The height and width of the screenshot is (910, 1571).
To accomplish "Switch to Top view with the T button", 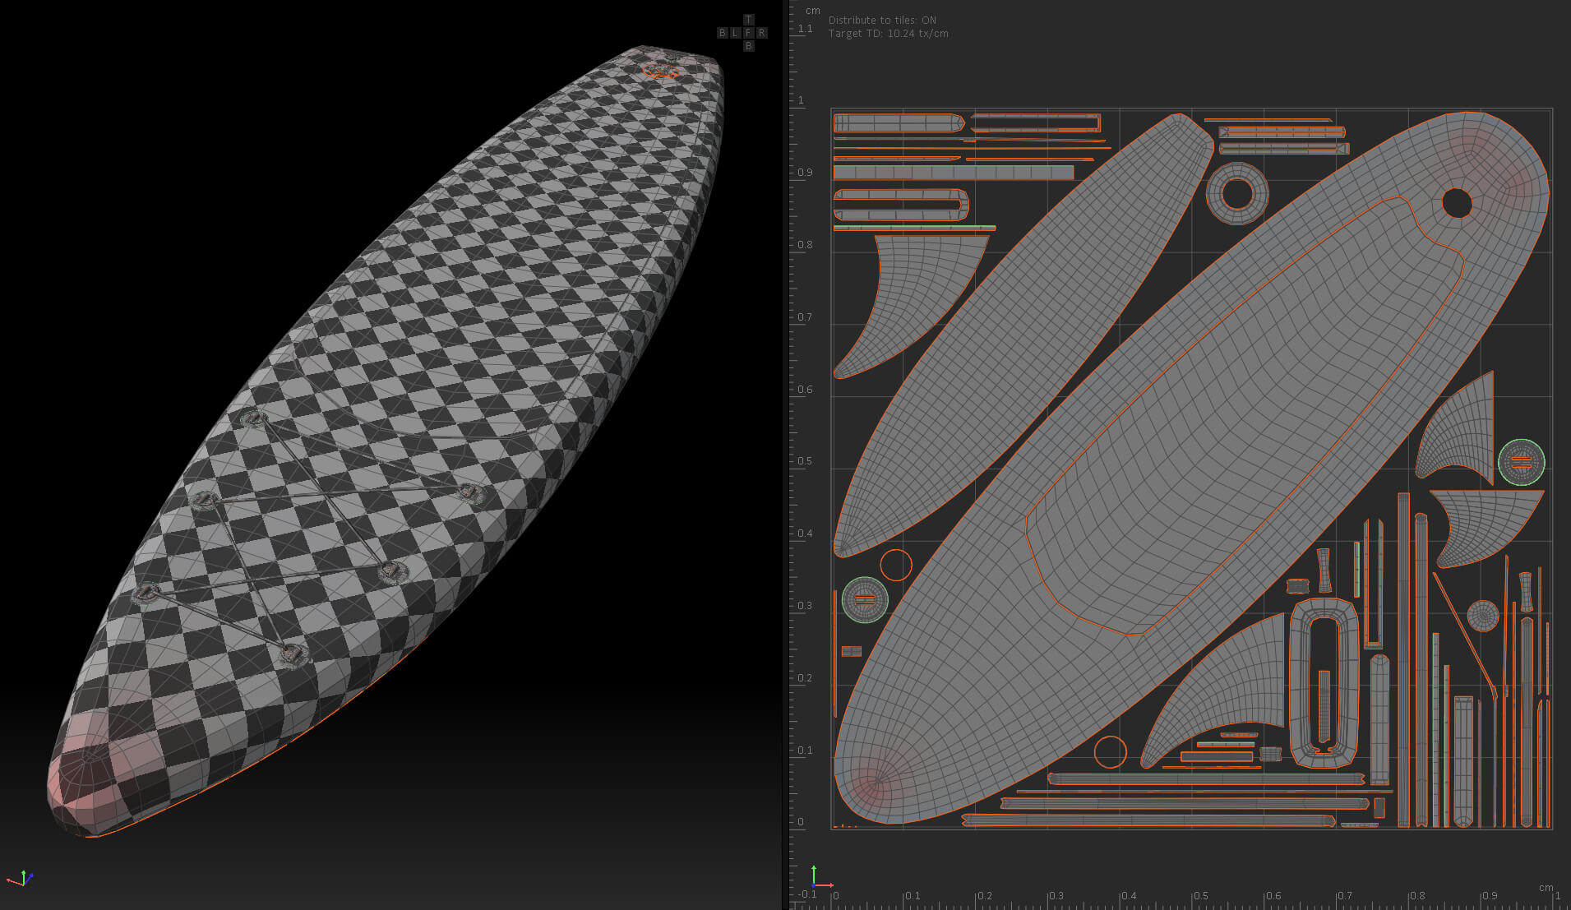I will point(748,20).
